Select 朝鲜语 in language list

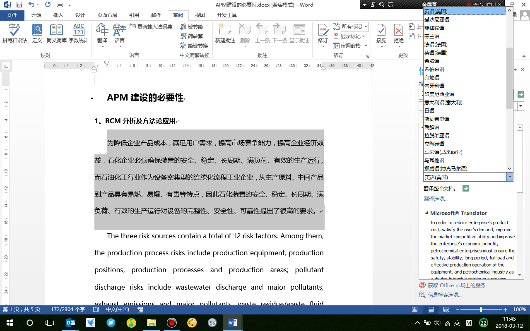tap(465, 127)
